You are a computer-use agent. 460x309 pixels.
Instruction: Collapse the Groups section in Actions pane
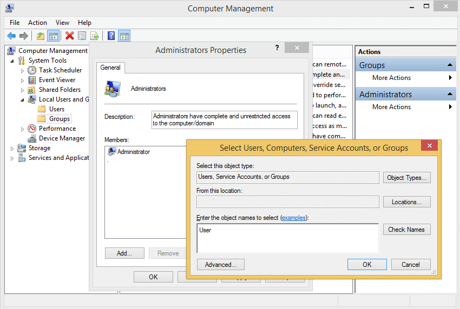[x=450, y=65]
